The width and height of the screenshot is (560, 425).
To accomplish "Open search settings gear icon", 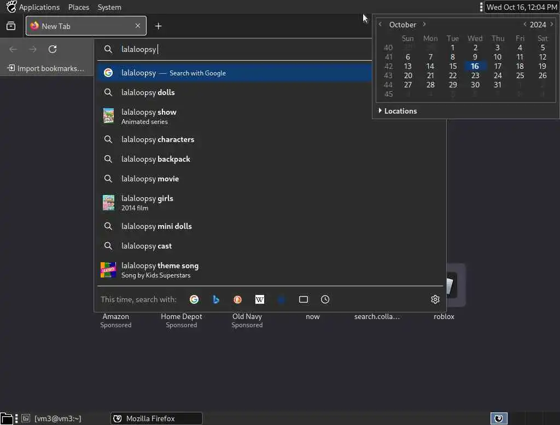I will pos(435,299).
